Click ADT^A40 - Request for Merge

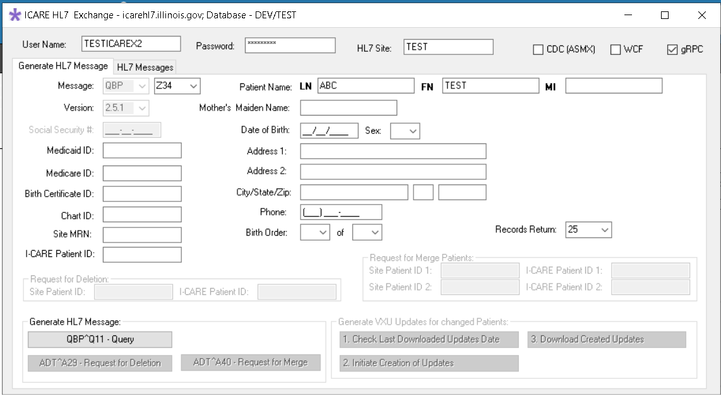pos(251,363)
